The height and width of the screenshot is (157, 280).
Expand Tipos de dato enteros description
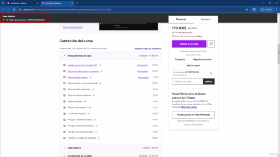click(x=91, y=77)
